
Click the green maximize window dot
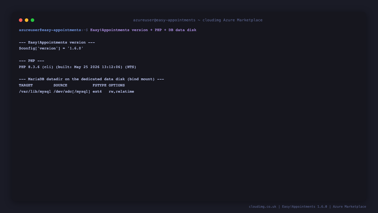coord(32,20)
